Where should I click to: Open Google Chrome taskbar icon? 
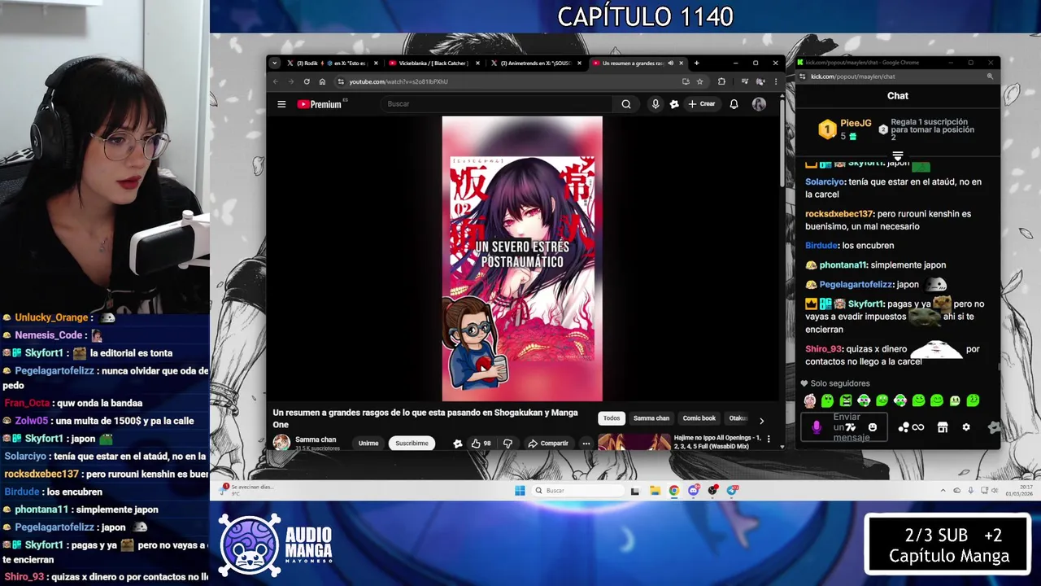tap(674, 490)
